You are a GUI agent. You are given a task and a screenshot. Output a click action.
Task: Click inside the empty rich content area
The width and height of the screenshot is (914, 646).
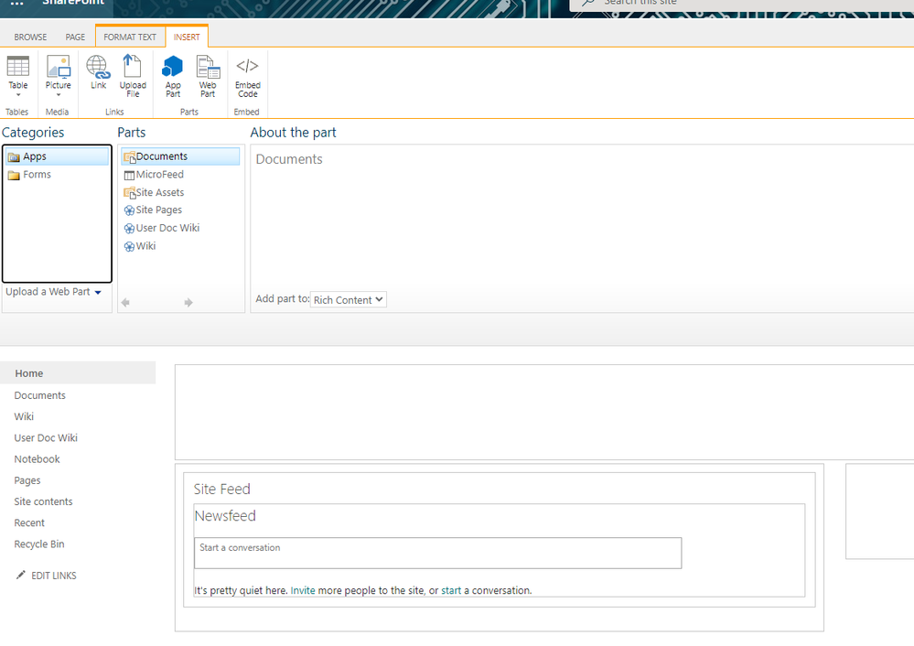pyautogui.click(x=544, y=412)
